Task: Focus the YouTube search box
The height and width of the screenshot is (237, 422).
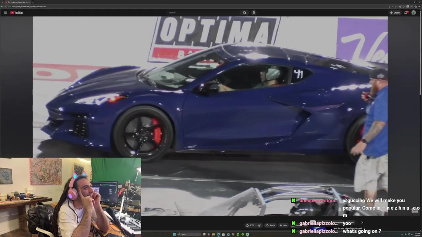Action: [x=203, y=13]
